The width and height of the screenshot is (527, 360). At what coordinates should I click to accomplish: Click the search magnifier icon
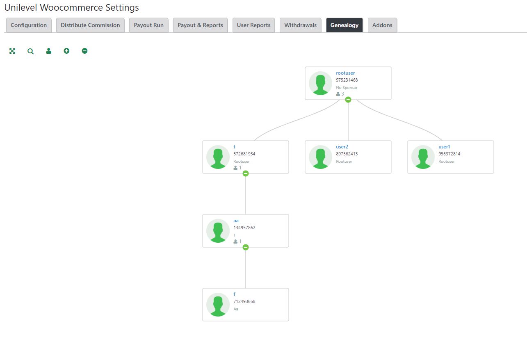tap(30, 51)
